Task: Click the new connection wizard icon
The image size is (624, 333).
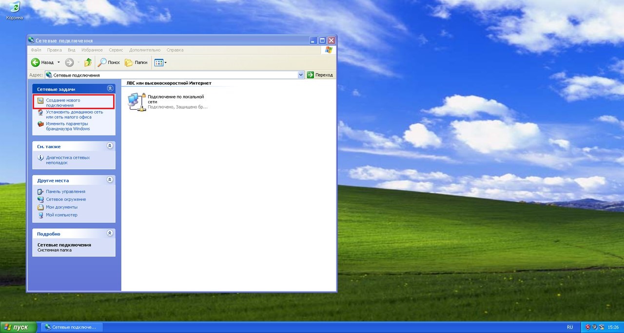Action: click(41, 100)
